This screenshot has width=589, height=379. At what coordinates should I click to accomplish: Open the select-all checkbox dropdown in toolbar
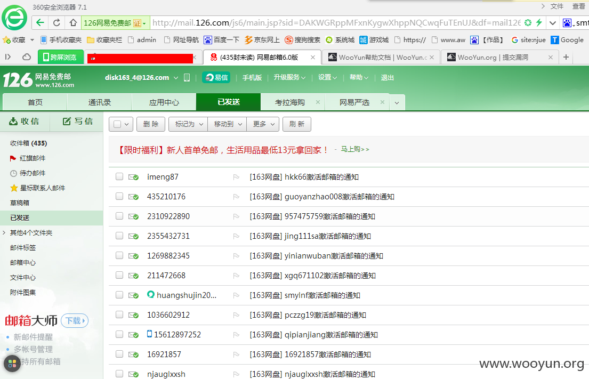(126, 124)
